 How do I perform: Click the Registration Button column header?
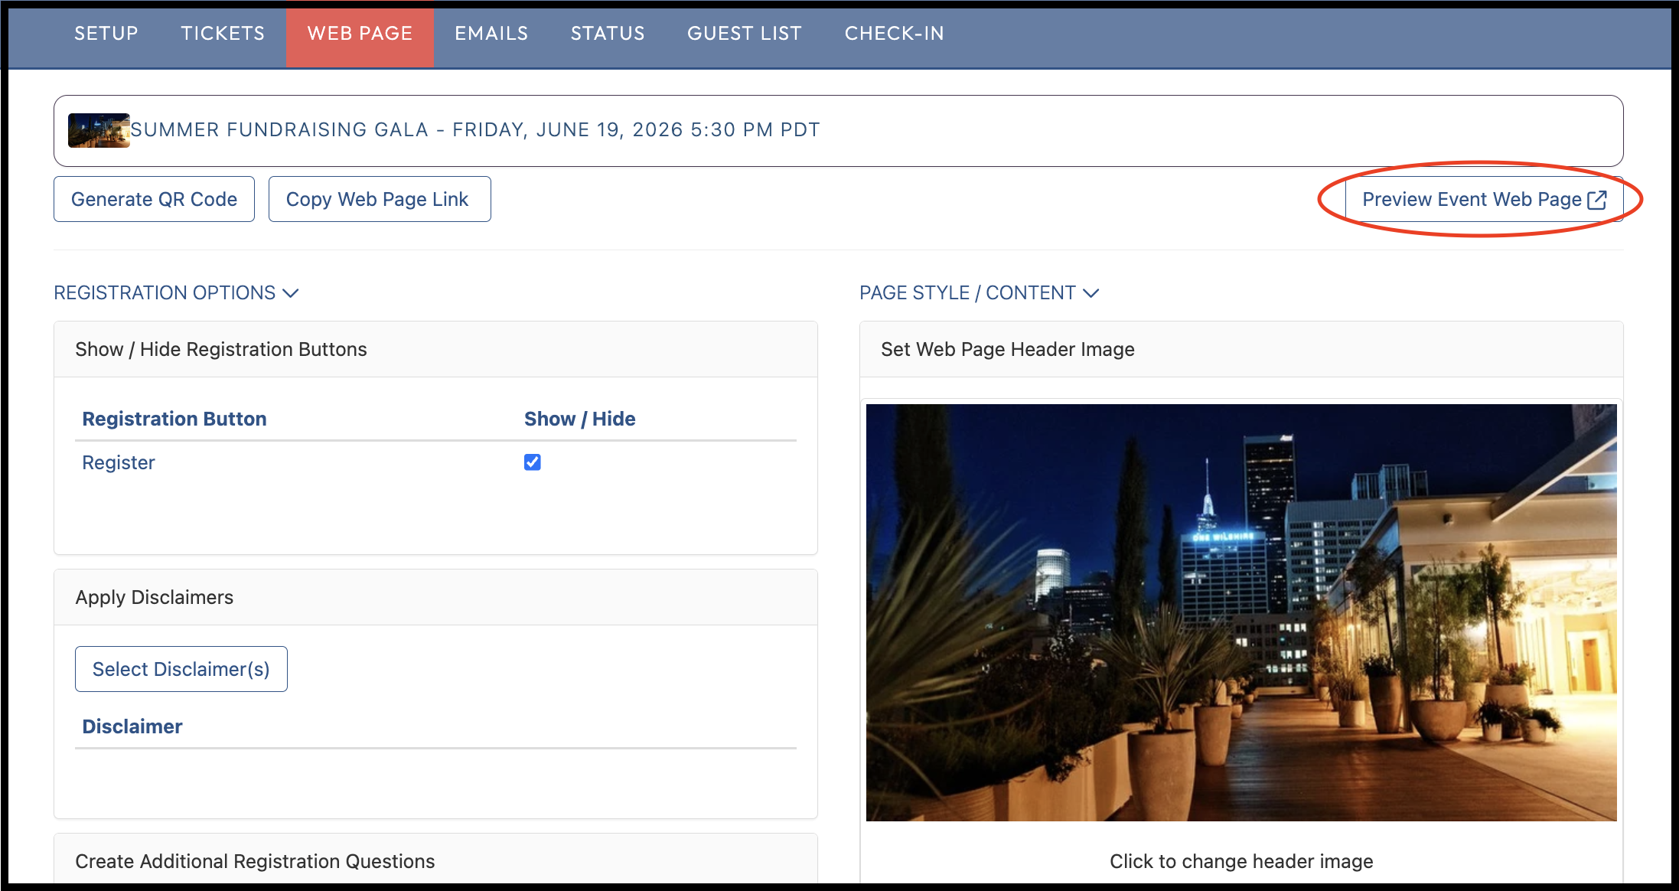(x=174, y=419)
